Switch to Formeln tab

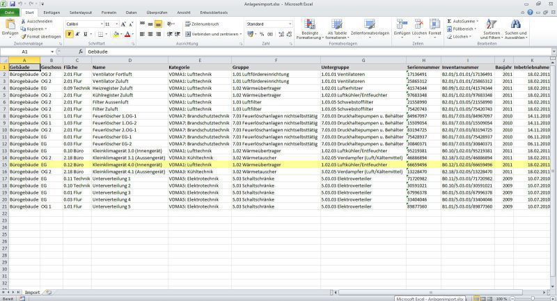click(x=109, y=13)
